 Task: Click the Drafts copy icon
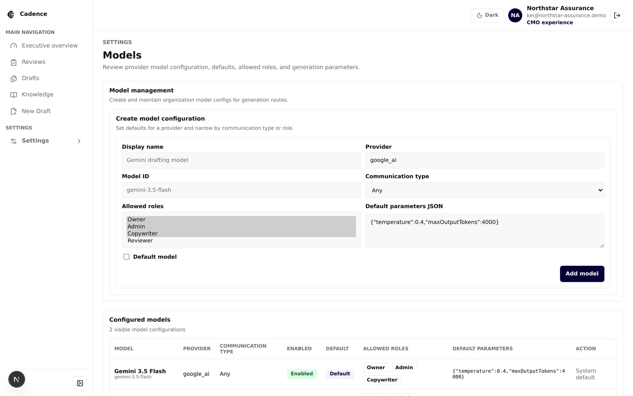pos(14,78)
